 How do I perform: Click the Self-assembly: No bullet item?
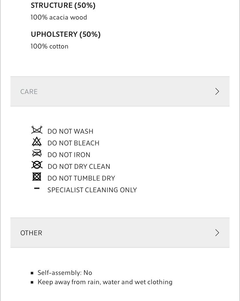pyautogui.click(x=65, y=273)
